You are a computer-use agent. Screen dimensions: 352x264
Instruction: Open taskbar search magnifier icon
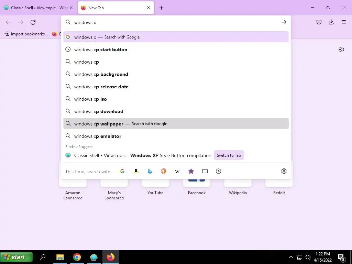pos(43,257)
